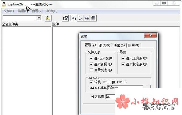Close the 选项 dialog
Screen dimensions: 182x115
pyautogui.click(x=150, y=35)
